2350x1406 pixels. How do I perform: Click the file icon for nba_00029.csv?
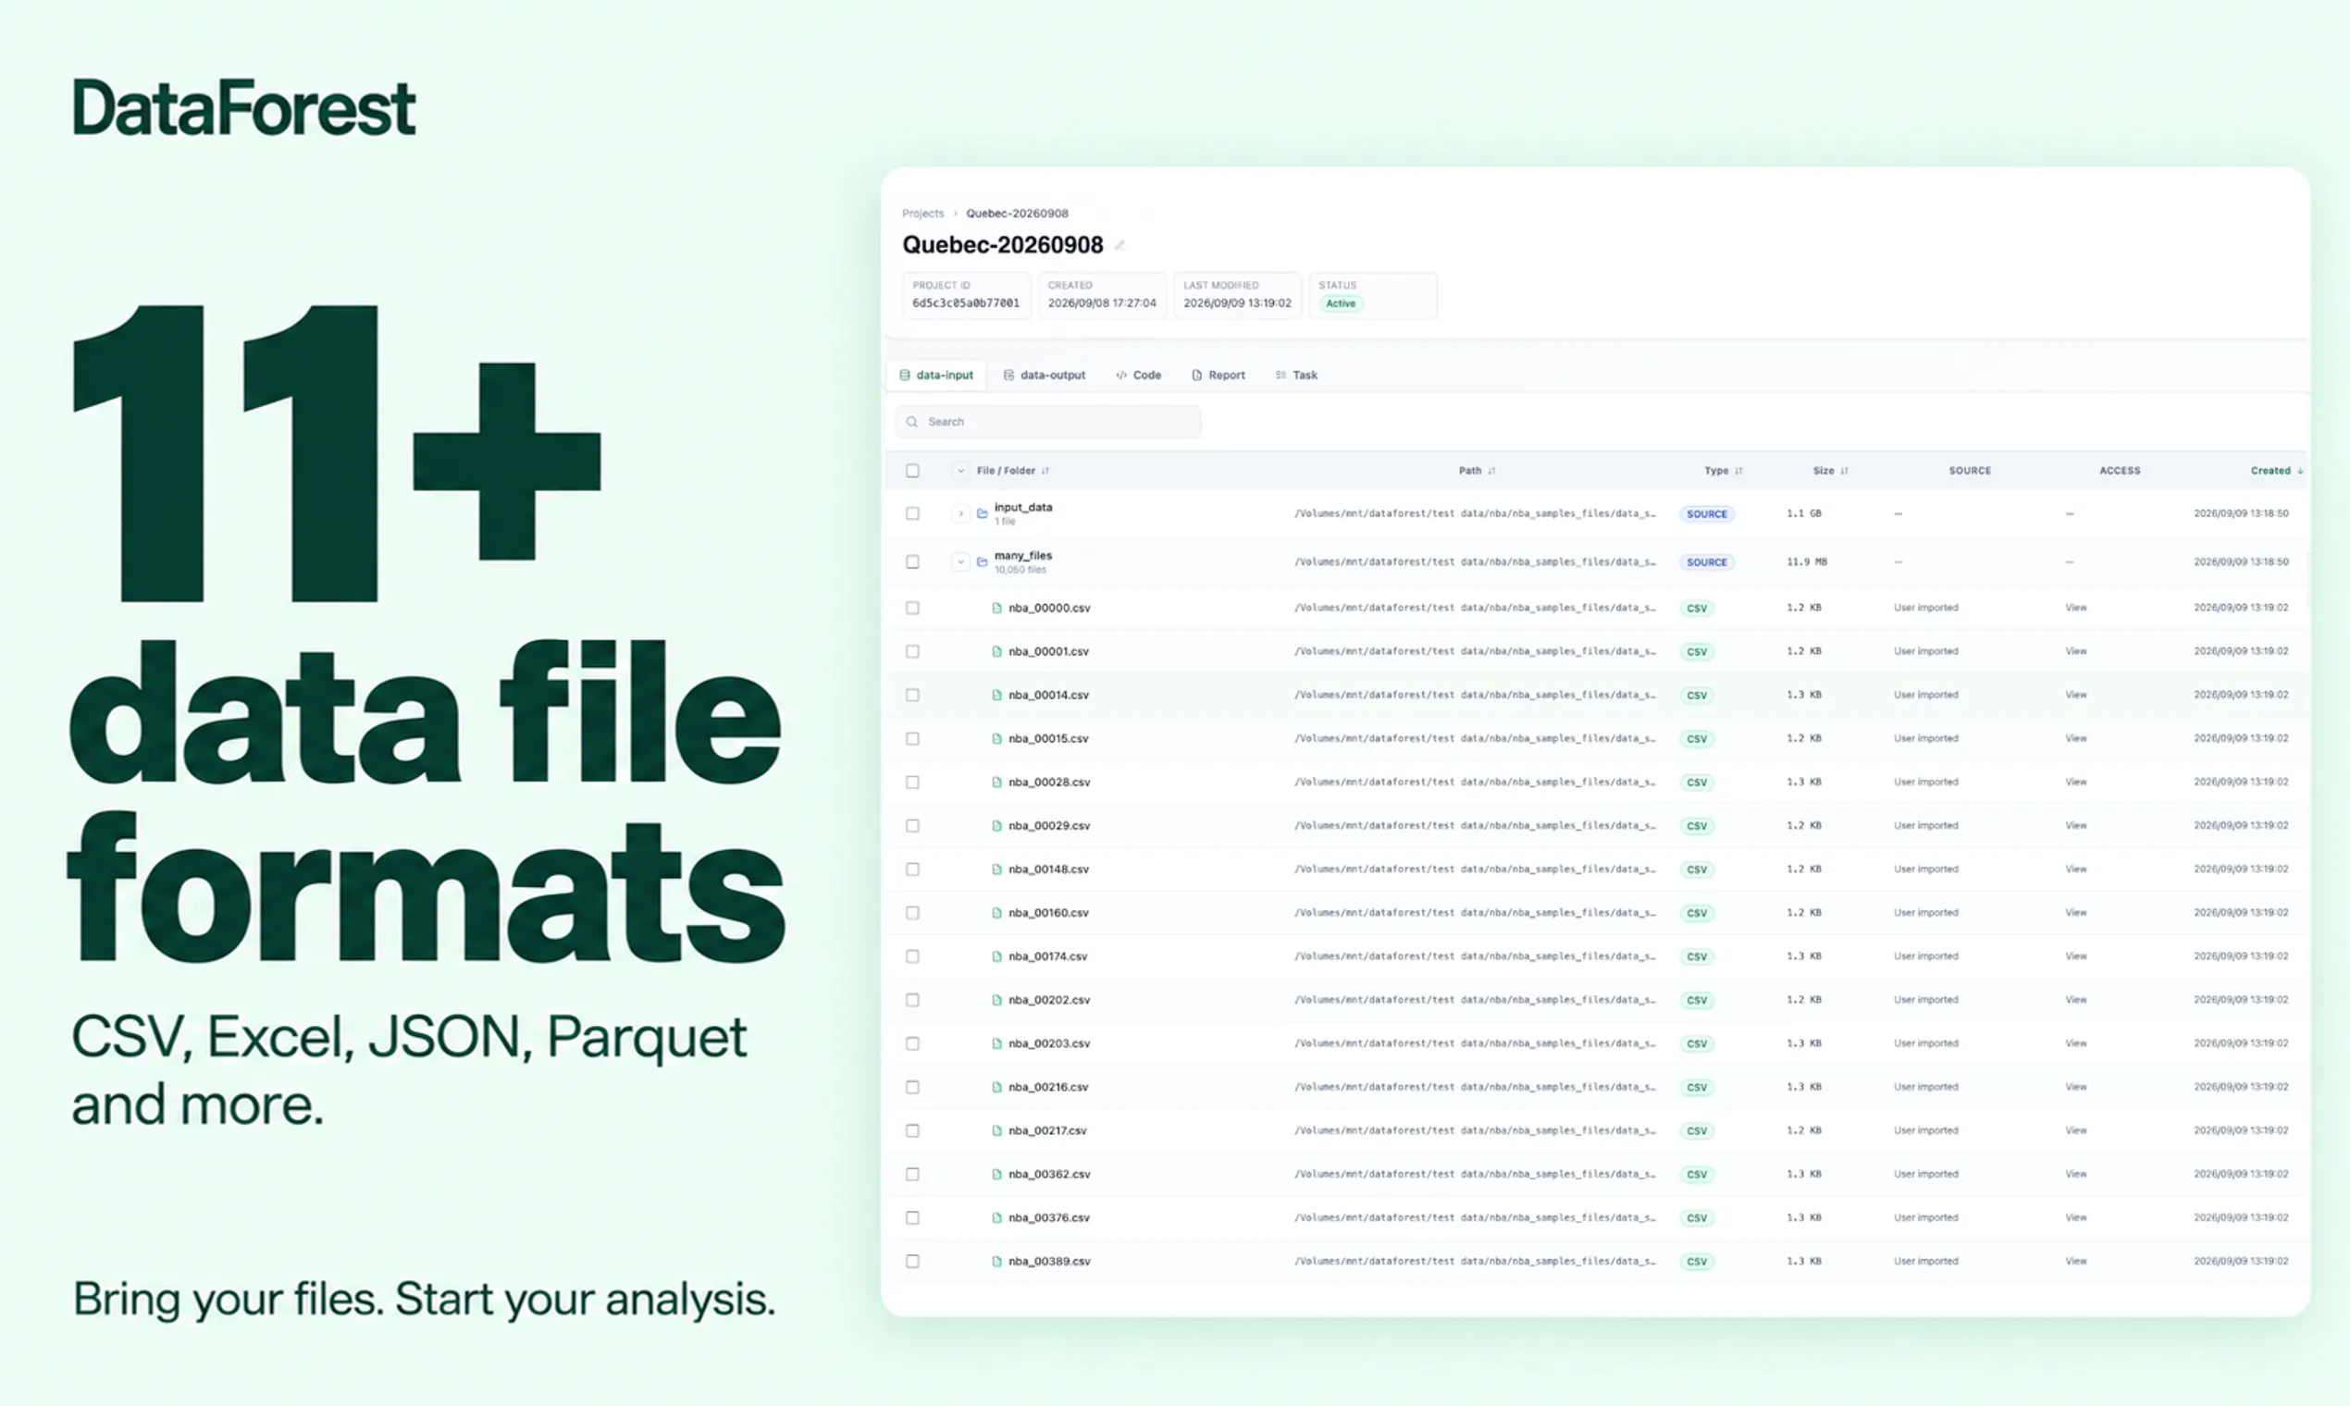[996, 826]
